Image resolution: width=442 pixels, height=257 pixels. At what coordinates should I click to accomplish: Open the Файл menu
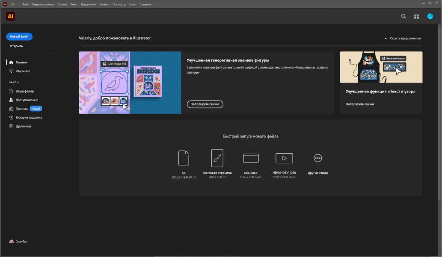(26, 4)
